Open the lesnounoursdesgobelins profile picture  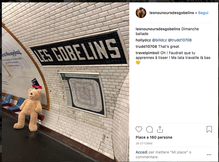(x=141, y=13)
